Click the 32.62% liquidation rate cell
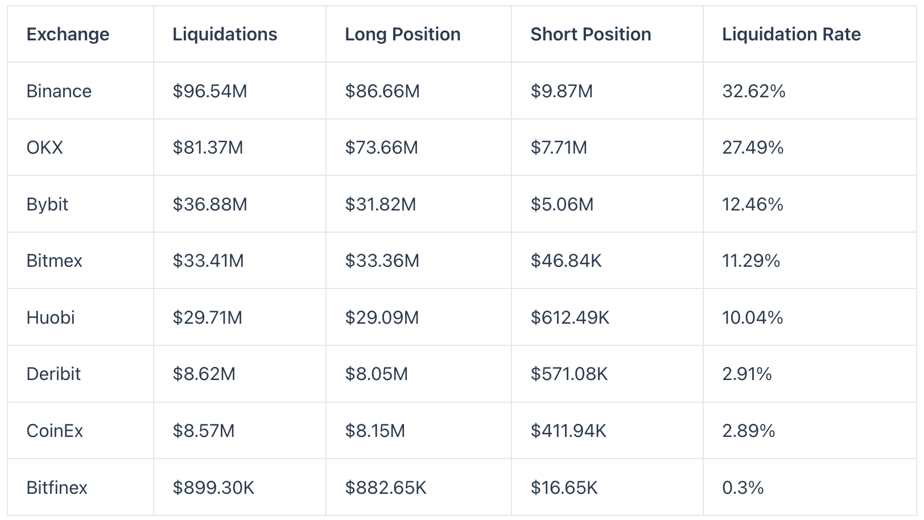 pyautogui.click(x=753, y=91)
